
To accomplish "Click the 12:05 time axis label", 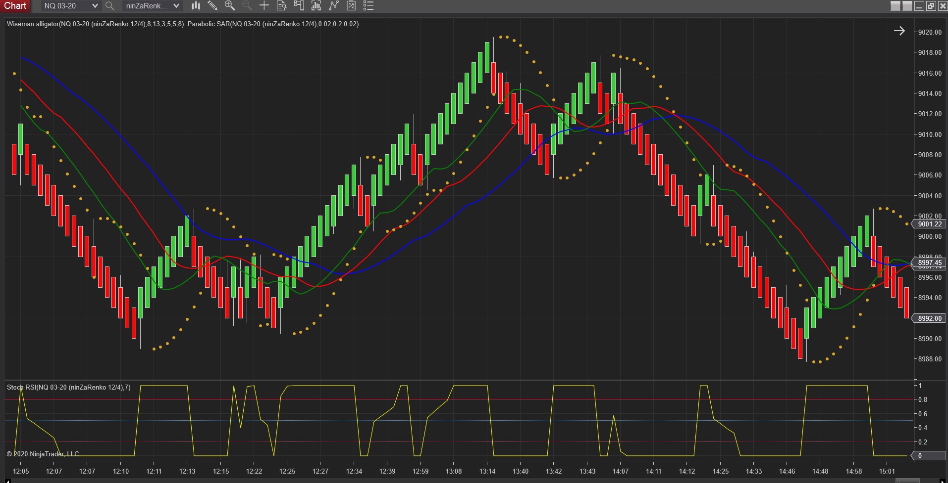I will (21, 471).
